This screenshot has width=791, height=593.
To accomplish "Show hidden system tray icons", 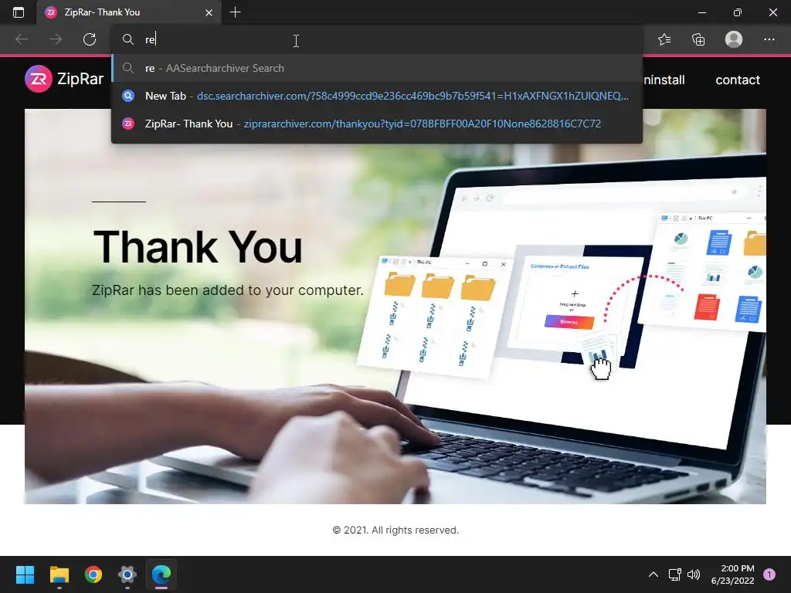I will [x=654, y=574].
